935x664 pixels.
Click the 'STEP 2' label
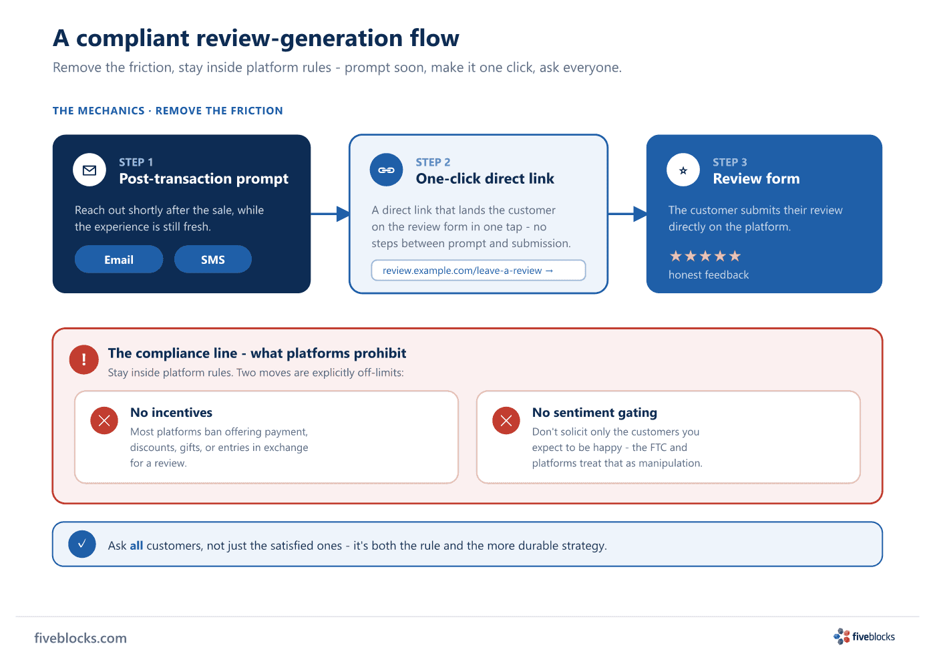433,162
